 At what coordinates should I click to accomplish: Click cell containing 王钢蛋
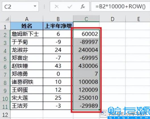tap(27, 90)
